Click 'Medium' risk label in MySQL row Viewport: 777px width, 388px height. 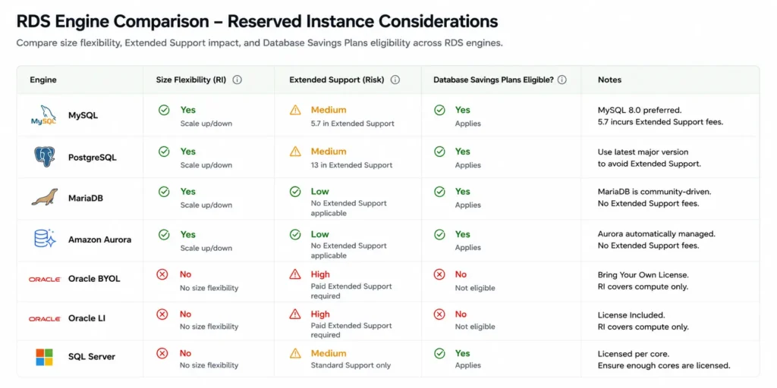[329, 110]
